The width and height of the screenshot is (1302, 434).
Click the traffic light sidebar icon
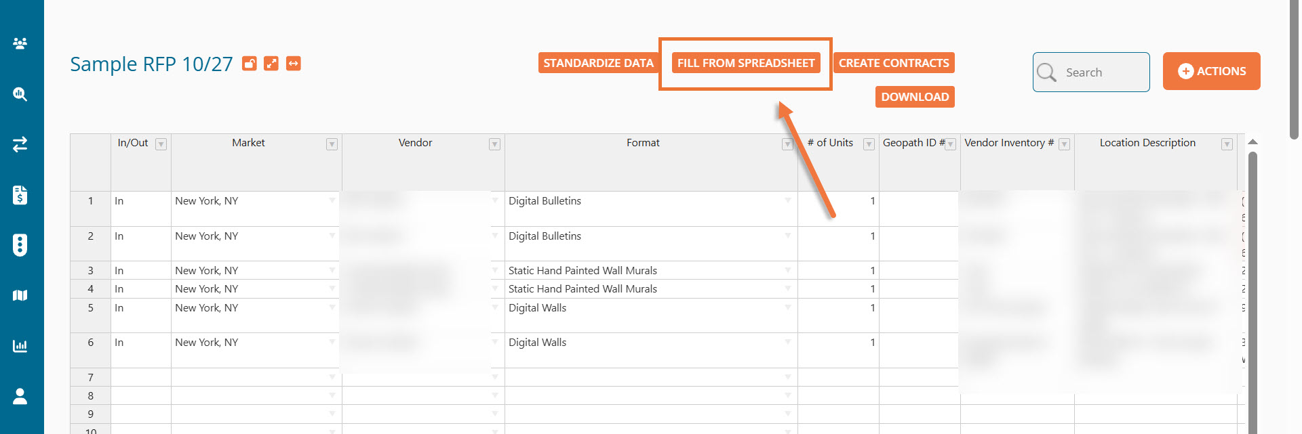[20, 245]
